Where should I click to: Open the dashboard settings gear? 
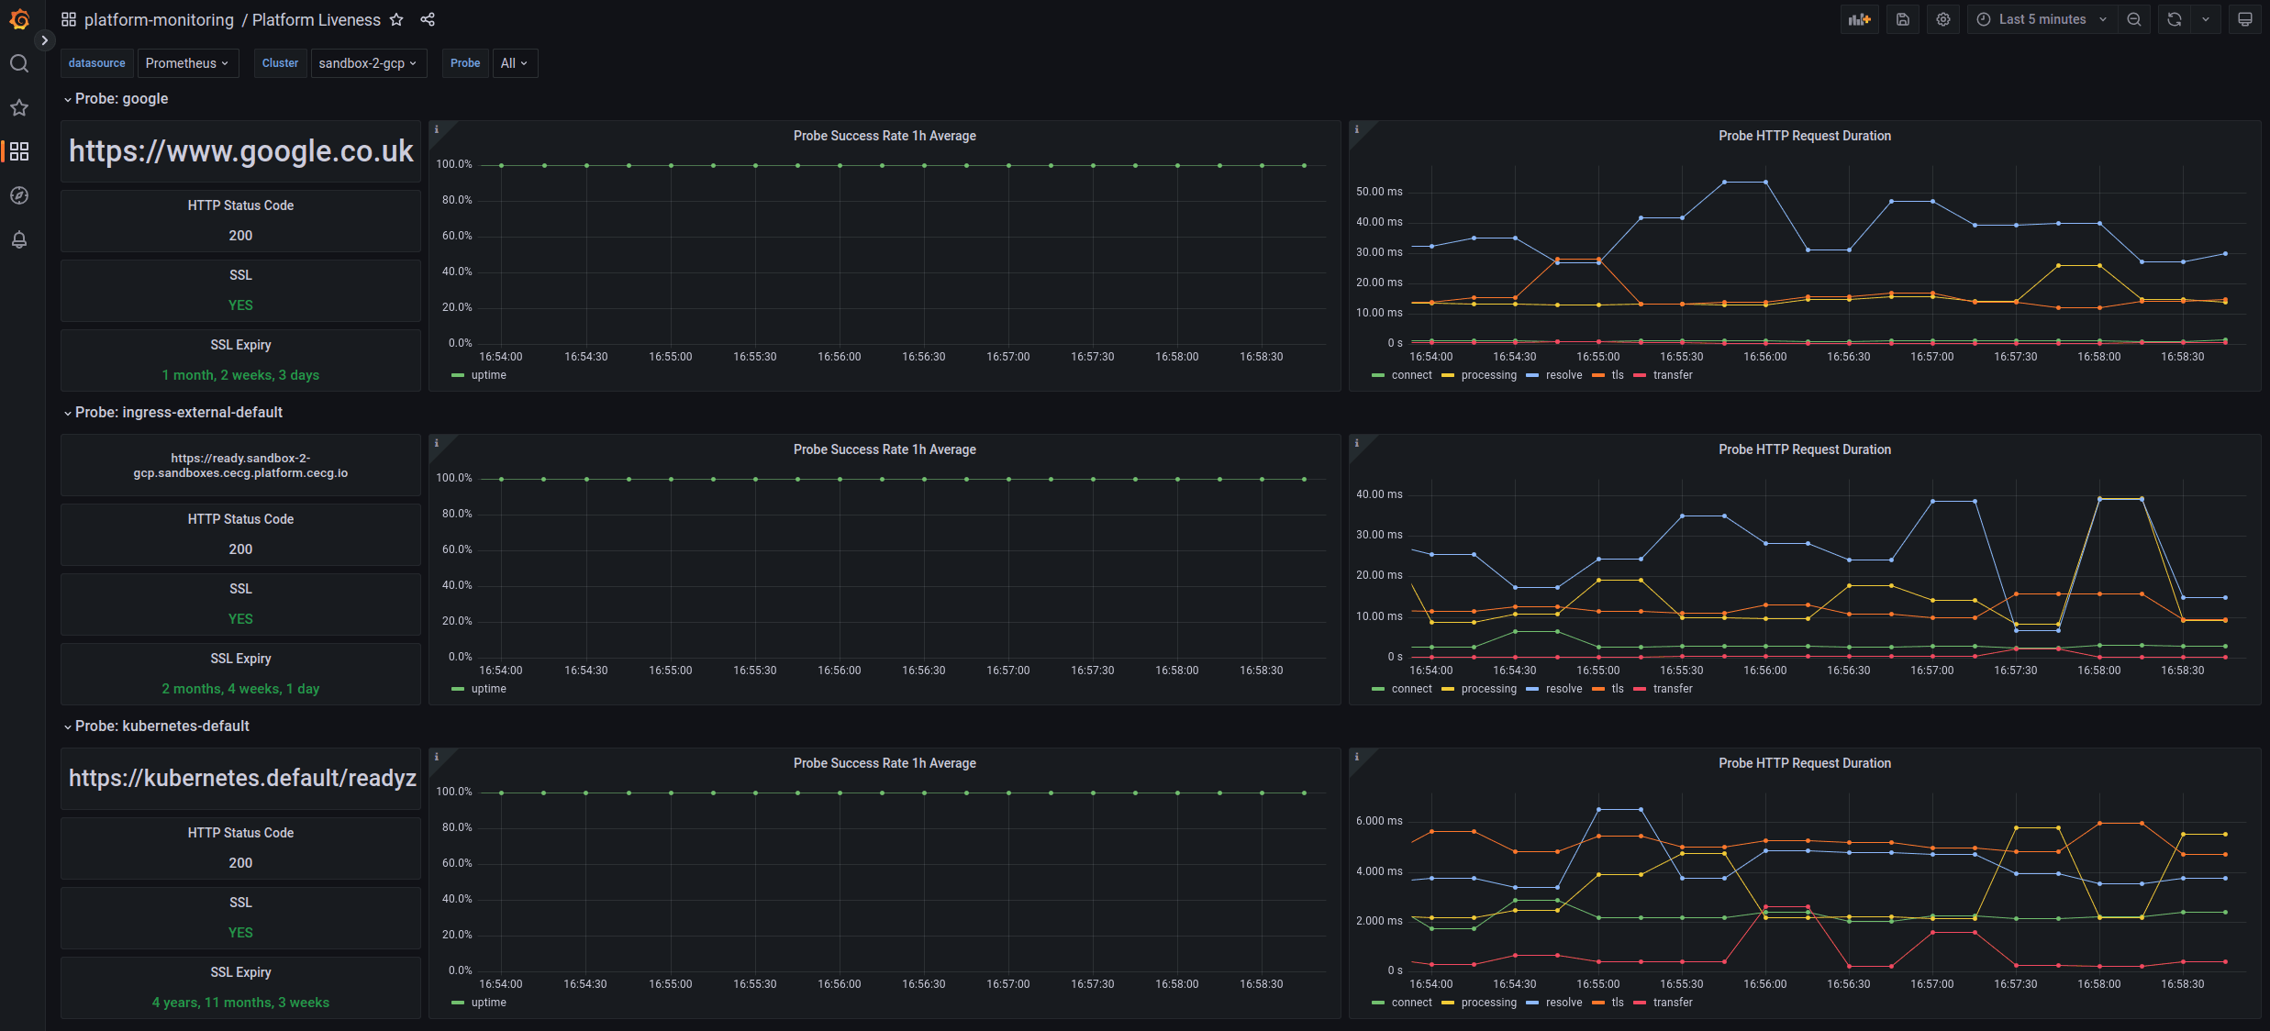coord(1943,19)
